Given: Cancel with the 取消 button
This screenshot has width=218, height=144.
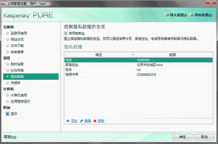Looking at the screenshot, I should pos(204,137).
